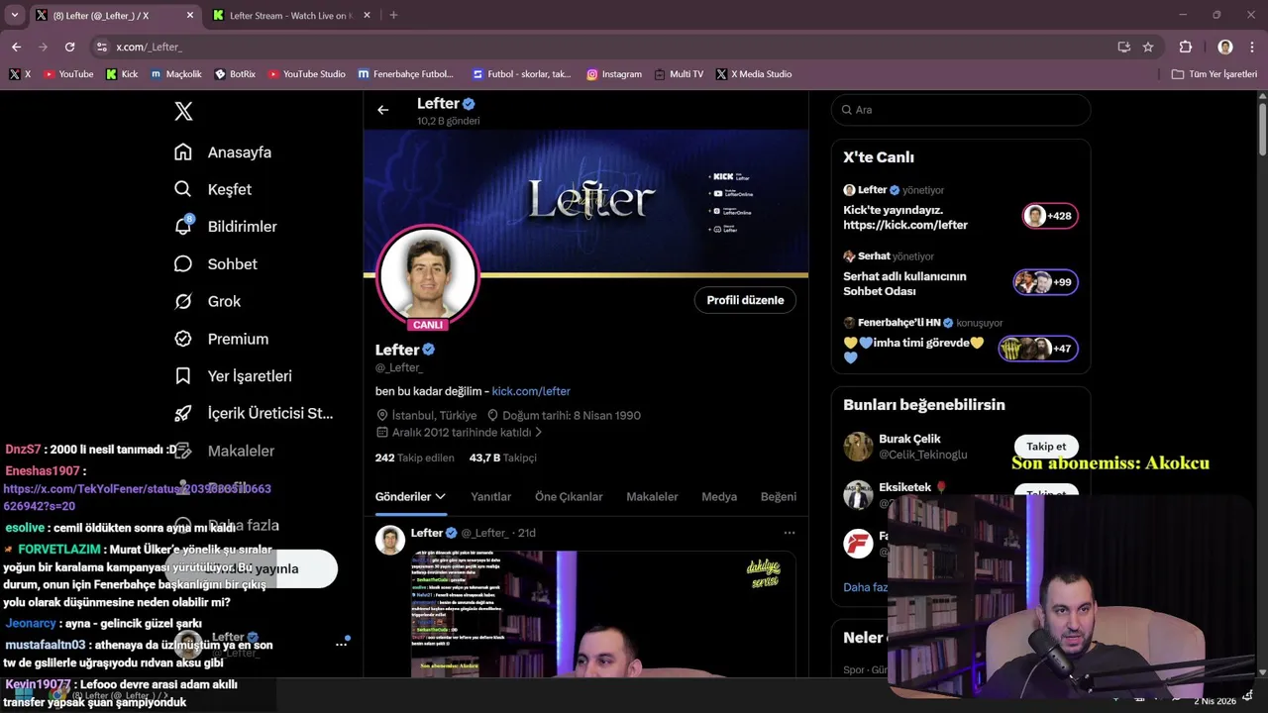Switch to Medya tab
The width and height of the screenshot is (1268, 713).
pyautogui.click(x=719, y=497)
